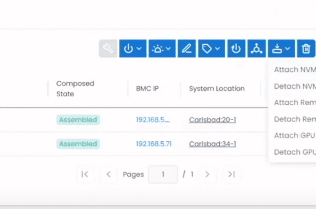Click the power reset icon beside topology
This screenshot has height=209, width=316.
(236, 49)
